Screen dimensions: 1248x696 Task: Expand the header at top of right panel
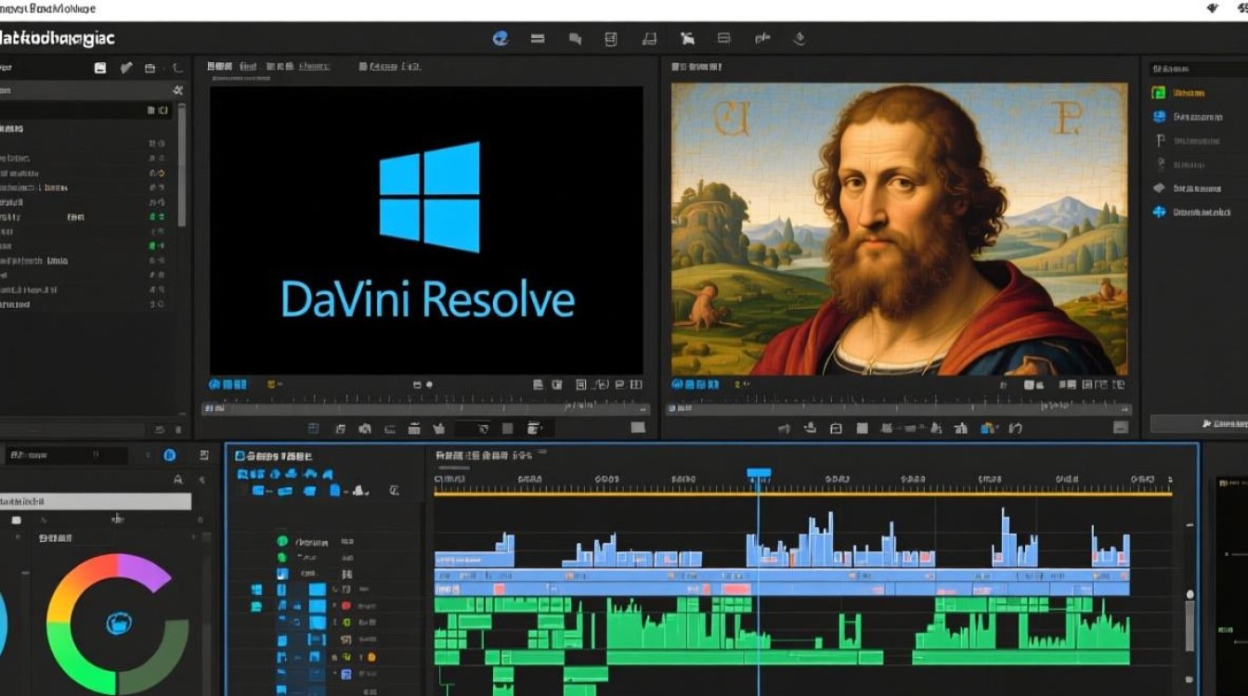(1198, 69)
